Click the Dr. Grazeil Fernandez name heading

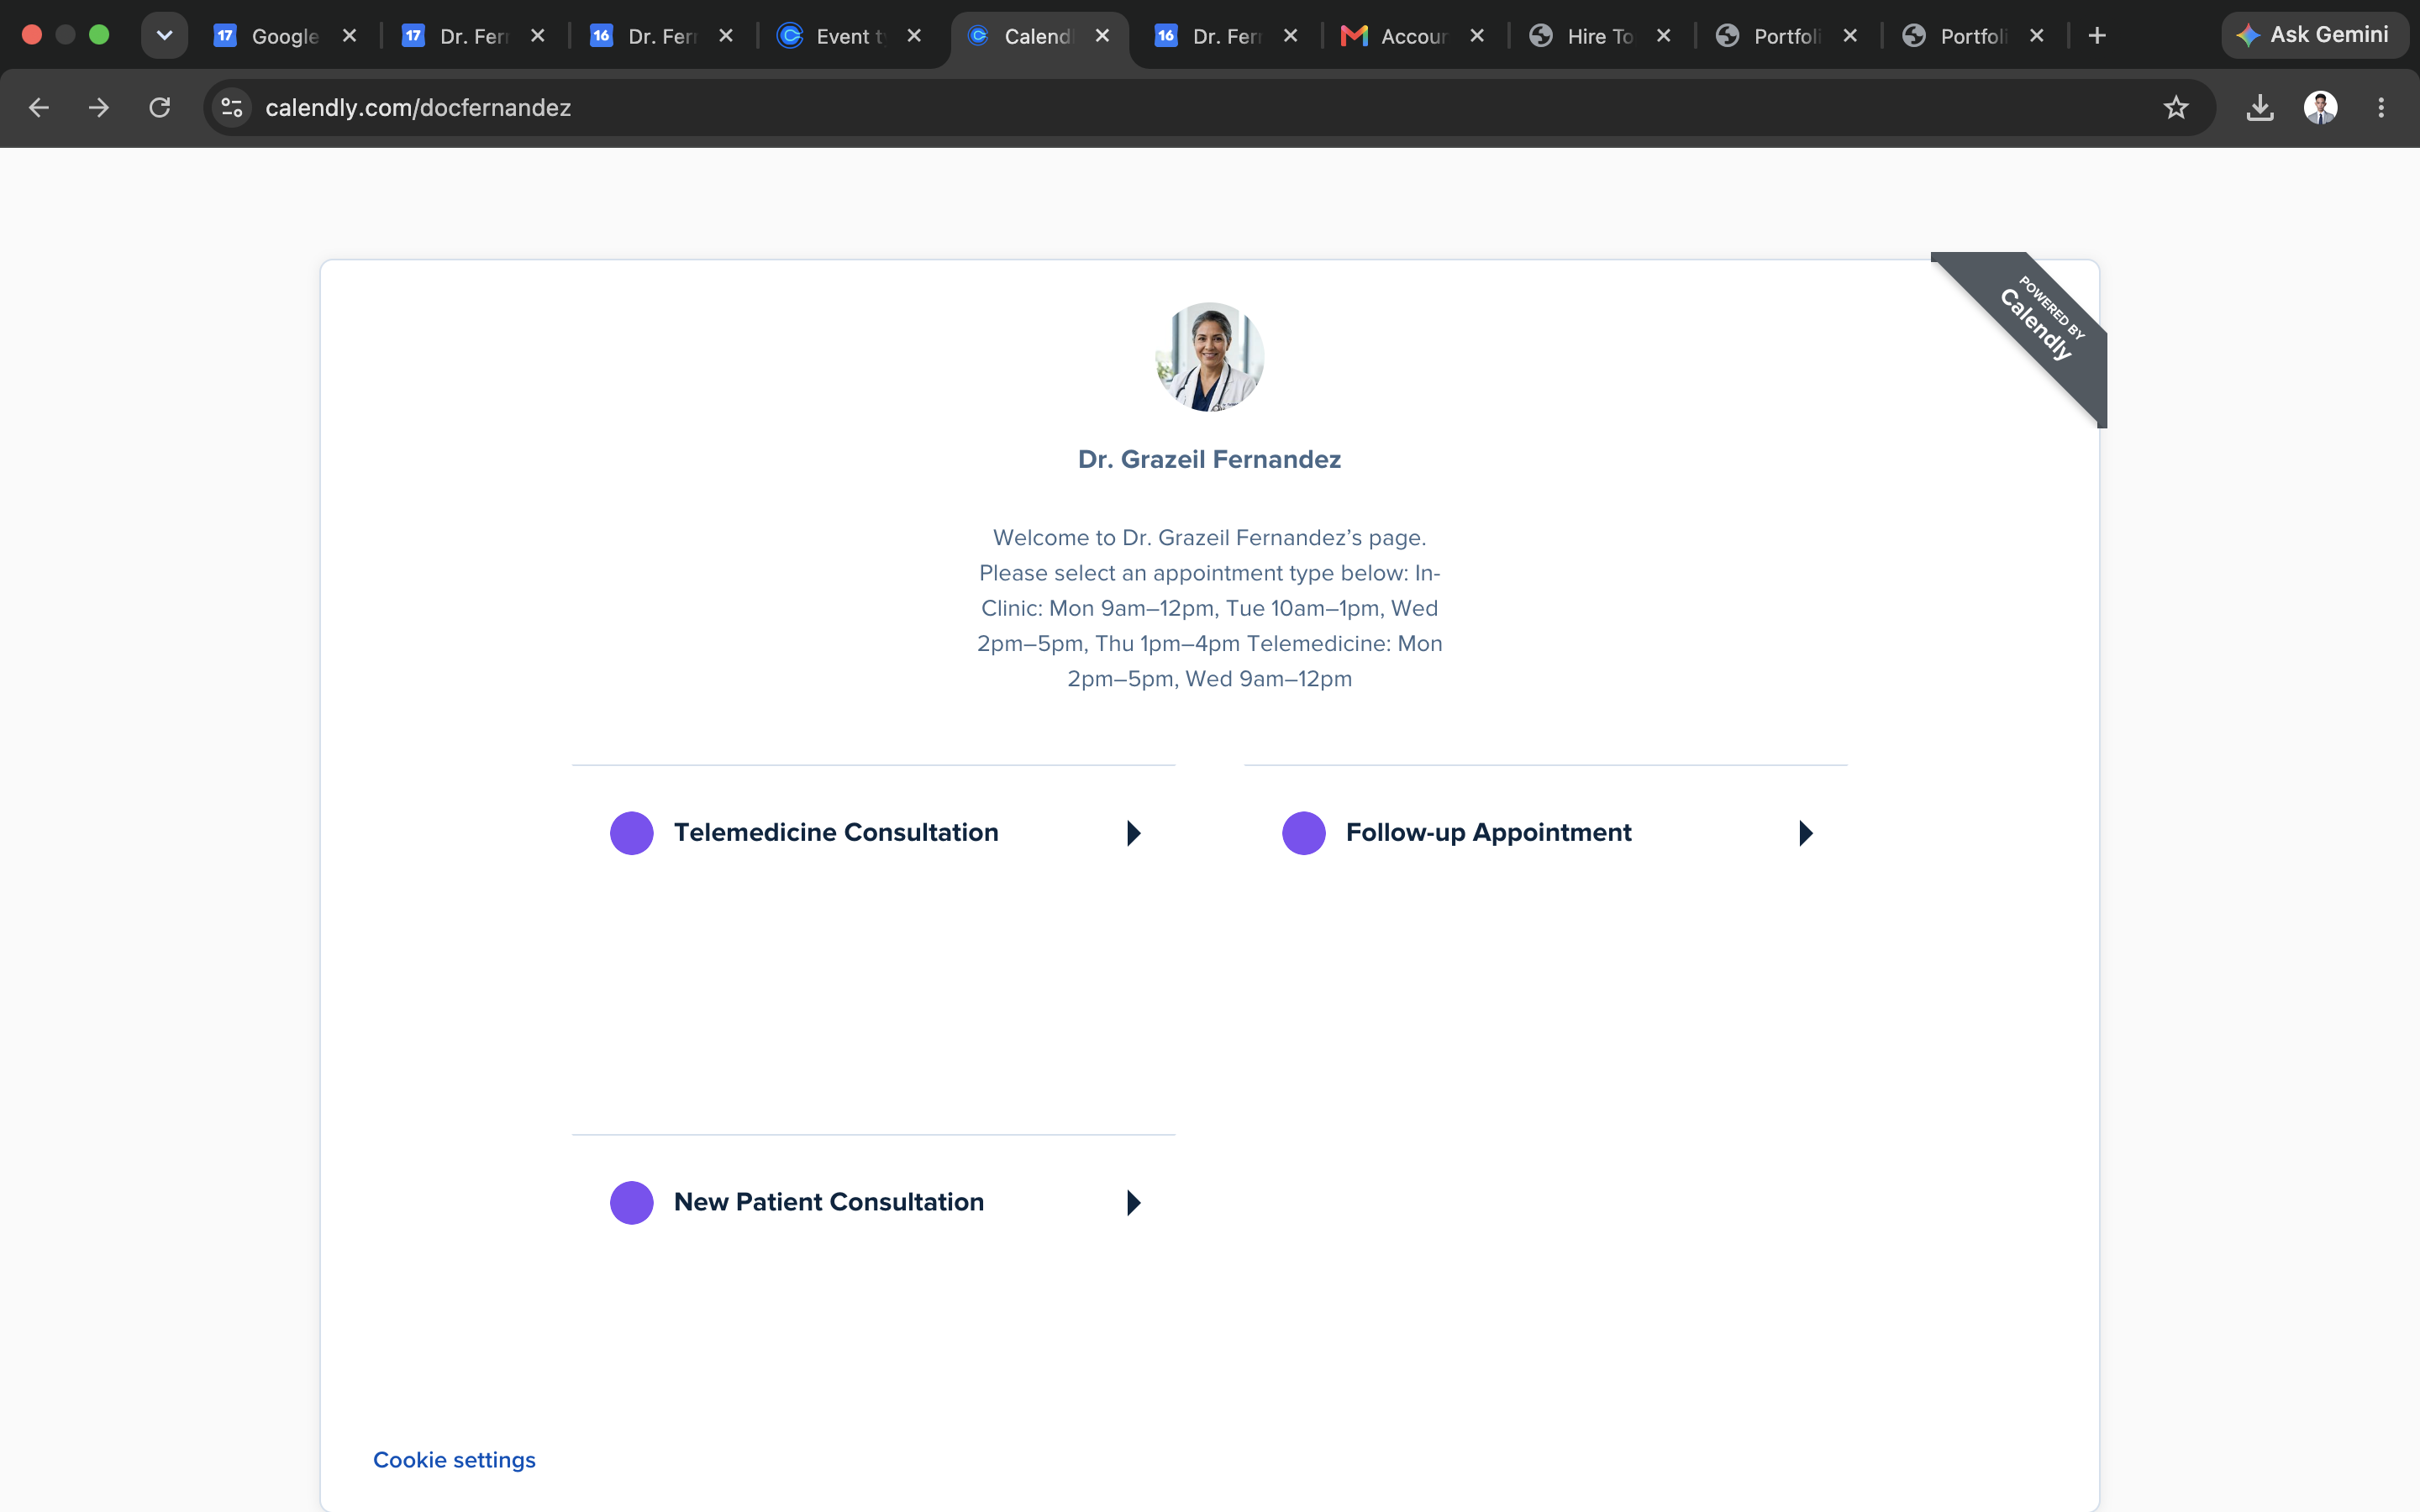pos(1209,459)
